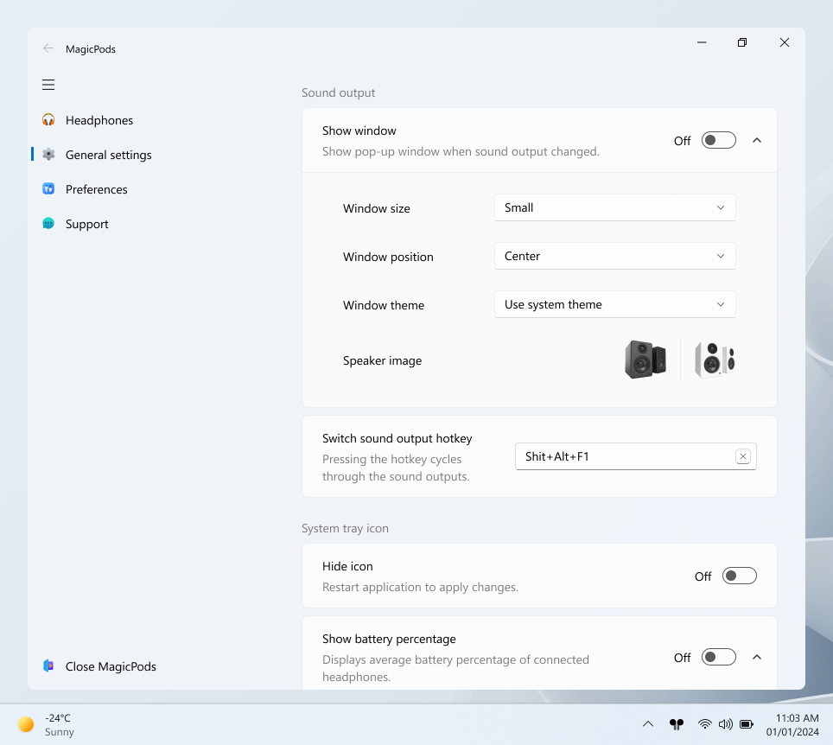
Task: Click the back arrow icon
Action: click(x=48, y=48)
